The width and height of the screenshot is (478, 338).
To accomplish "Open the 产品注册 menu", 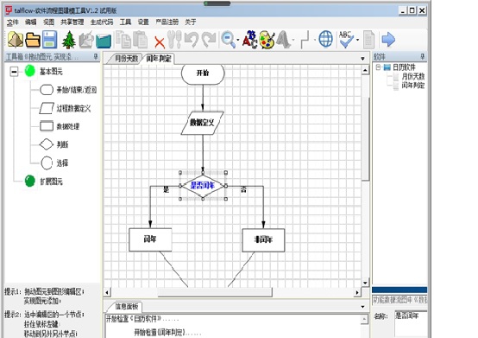I will (167, 22).
